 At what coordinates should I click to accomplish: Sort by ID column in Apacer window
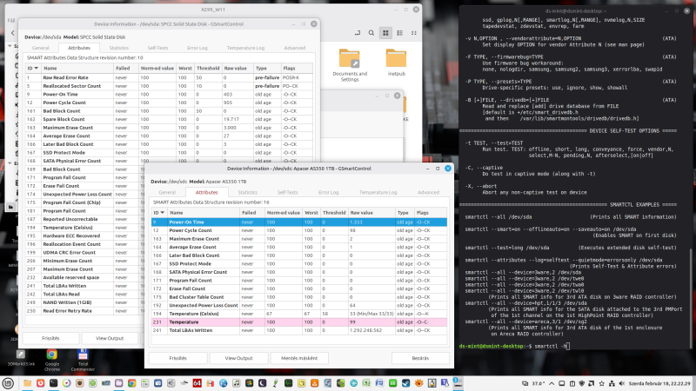159,213
